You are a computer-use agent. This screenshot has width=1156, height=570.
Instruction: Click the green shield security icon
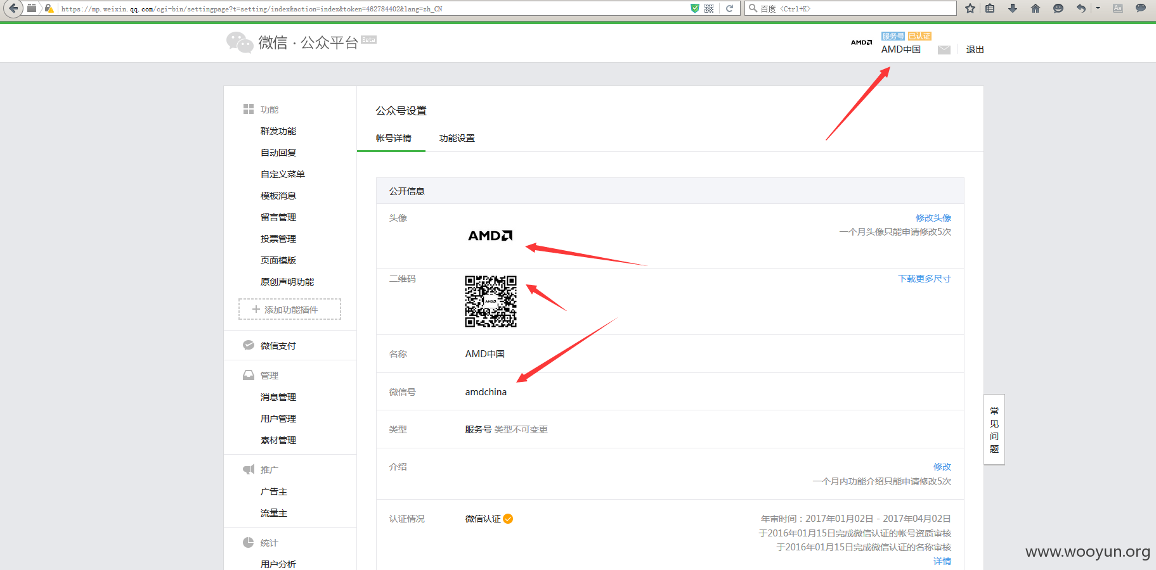click(695, 8)
